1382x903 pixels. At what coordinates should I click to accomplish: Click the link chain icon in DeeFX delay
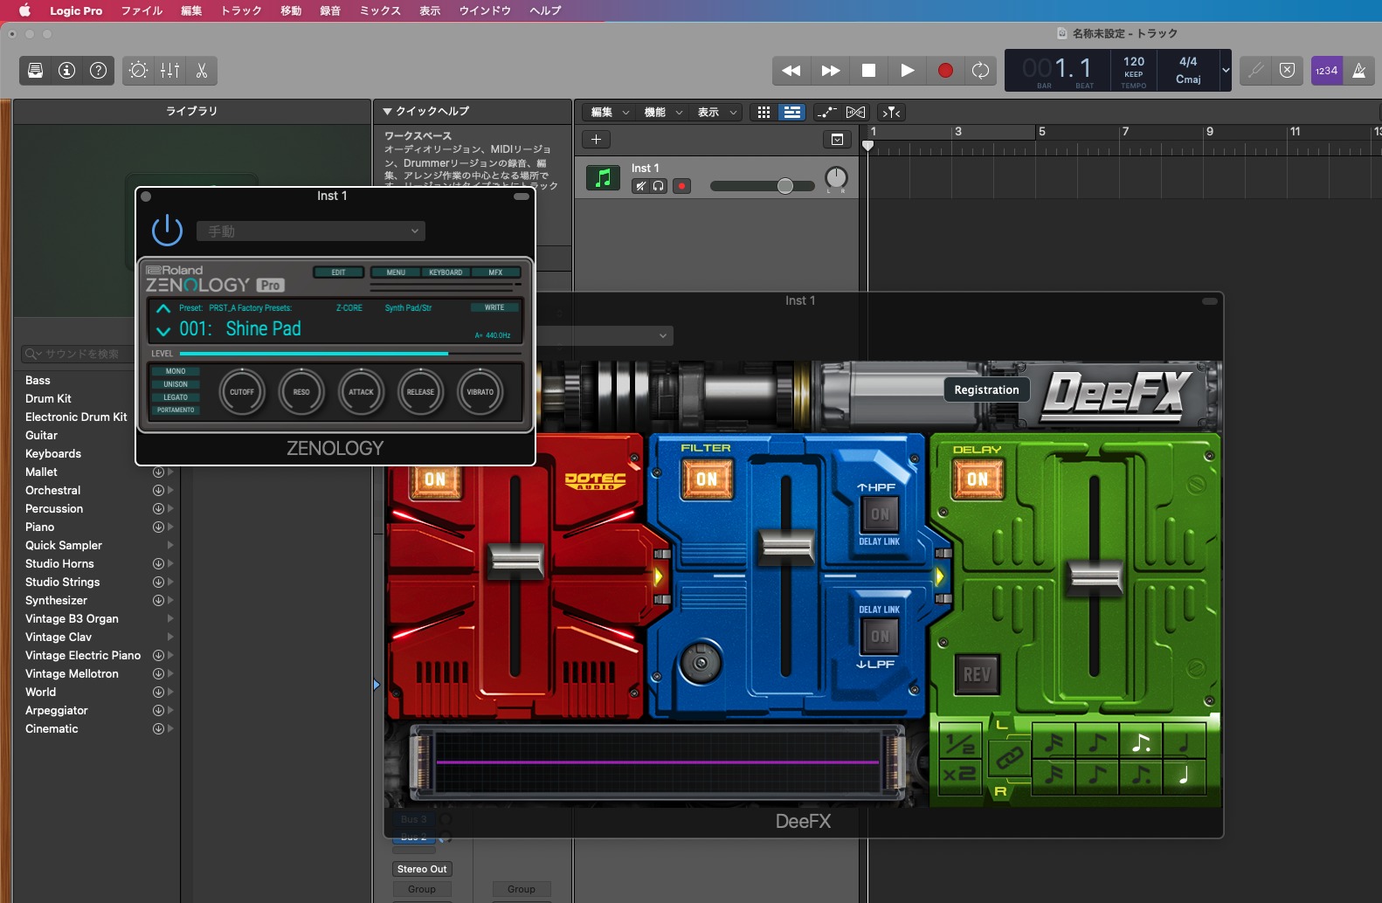point(1009,758)
